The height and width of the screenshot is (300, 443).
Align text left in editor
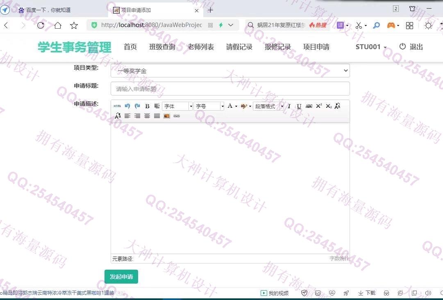pos(127,116)
